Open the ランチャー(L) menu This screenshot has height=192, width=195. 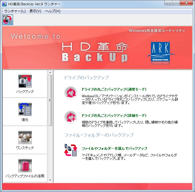click(x=15, y=11)
